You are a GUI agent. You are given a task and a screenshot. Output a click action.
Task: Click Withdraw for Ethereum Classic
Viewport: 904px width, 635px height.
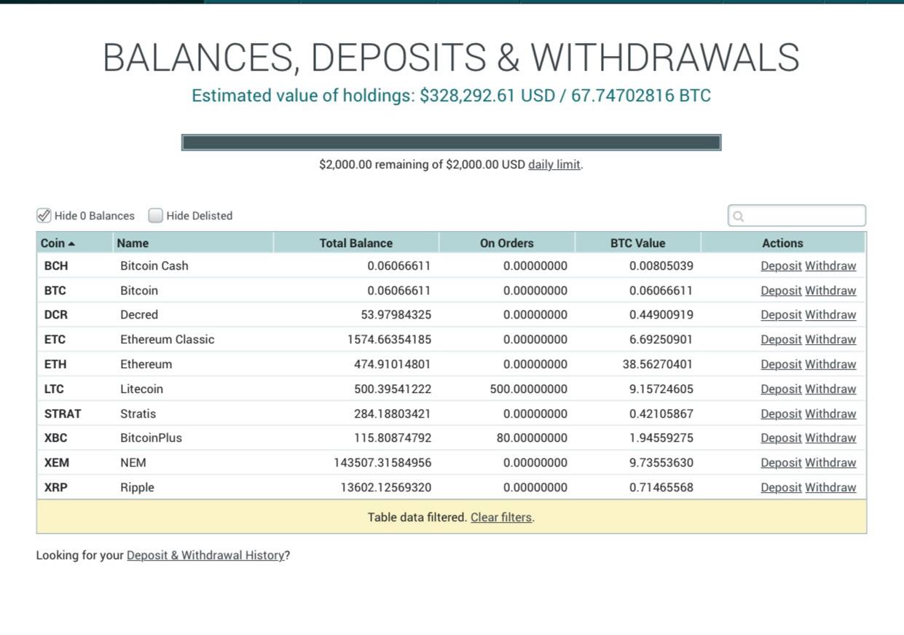830,339
